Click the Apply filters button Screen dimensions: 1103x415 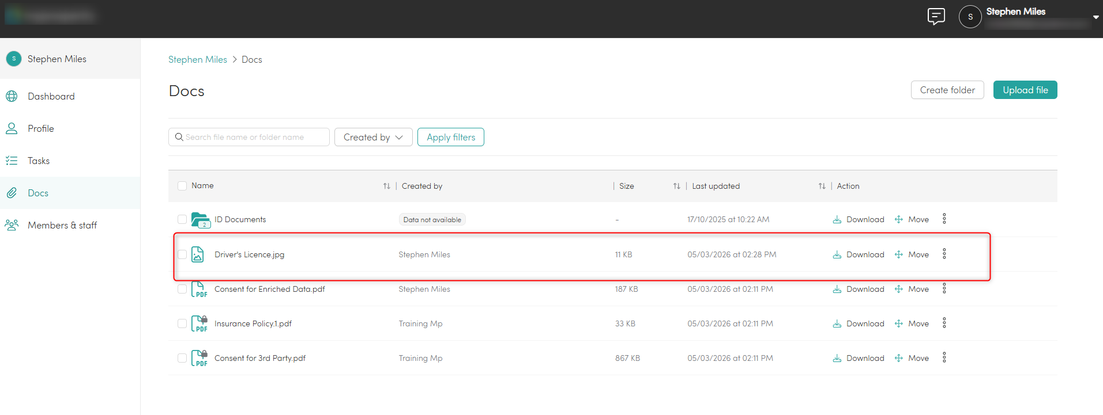pos(451,137)
